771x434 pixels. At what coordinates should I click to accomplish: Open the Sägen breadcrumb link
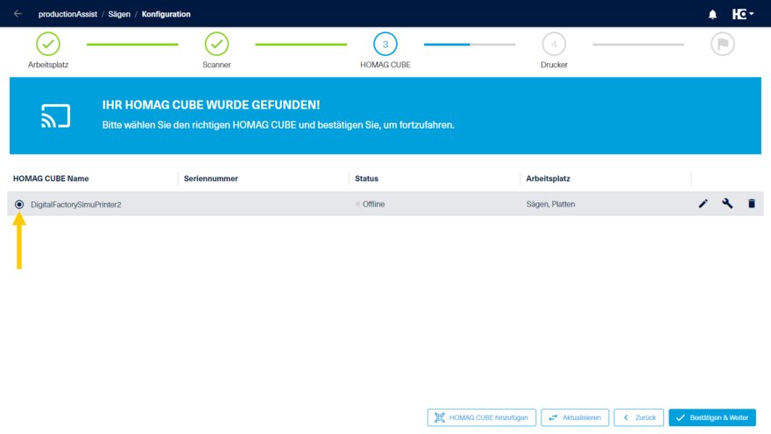[x=119, y=14]
